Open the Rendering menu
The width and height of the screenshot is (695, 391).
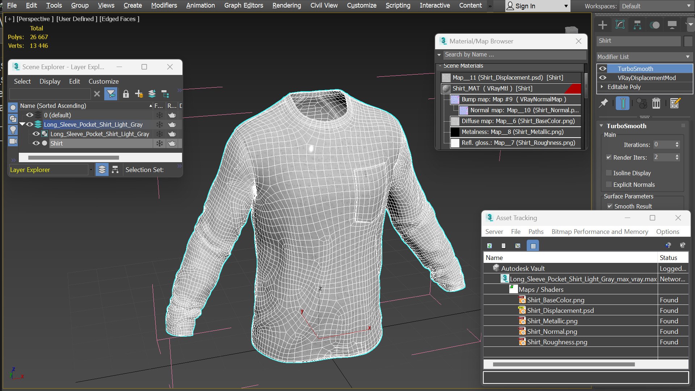coord(286,5)
